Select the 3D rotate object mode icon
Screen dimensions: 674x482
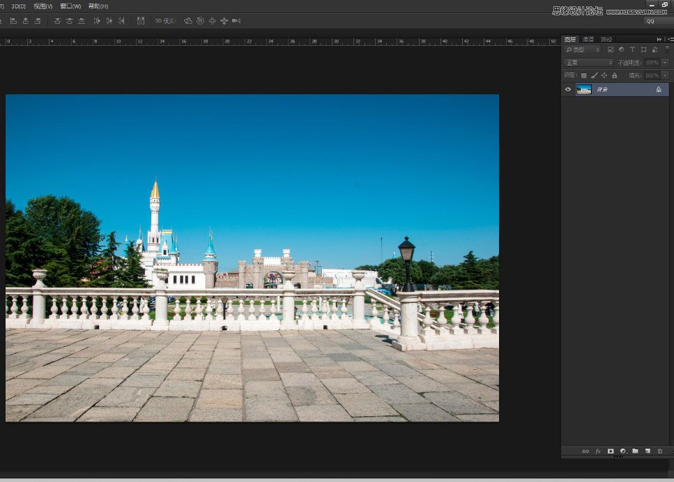coord(188,21)
